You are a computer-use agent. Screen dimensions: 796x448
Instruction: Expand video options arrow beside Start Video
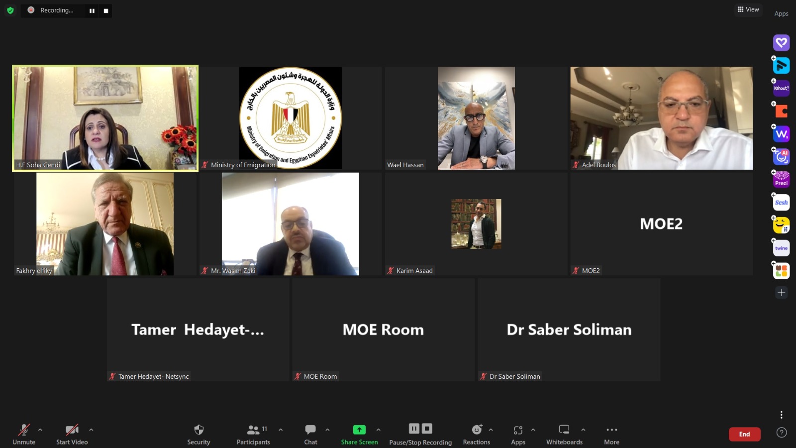[x=91, y=430]
